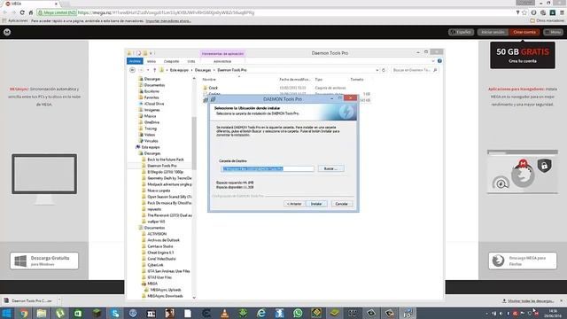This screenshot has height=319, width=567.
Task: Open the Archivo tab in Explorer
Action: click(x=135, y=61)
